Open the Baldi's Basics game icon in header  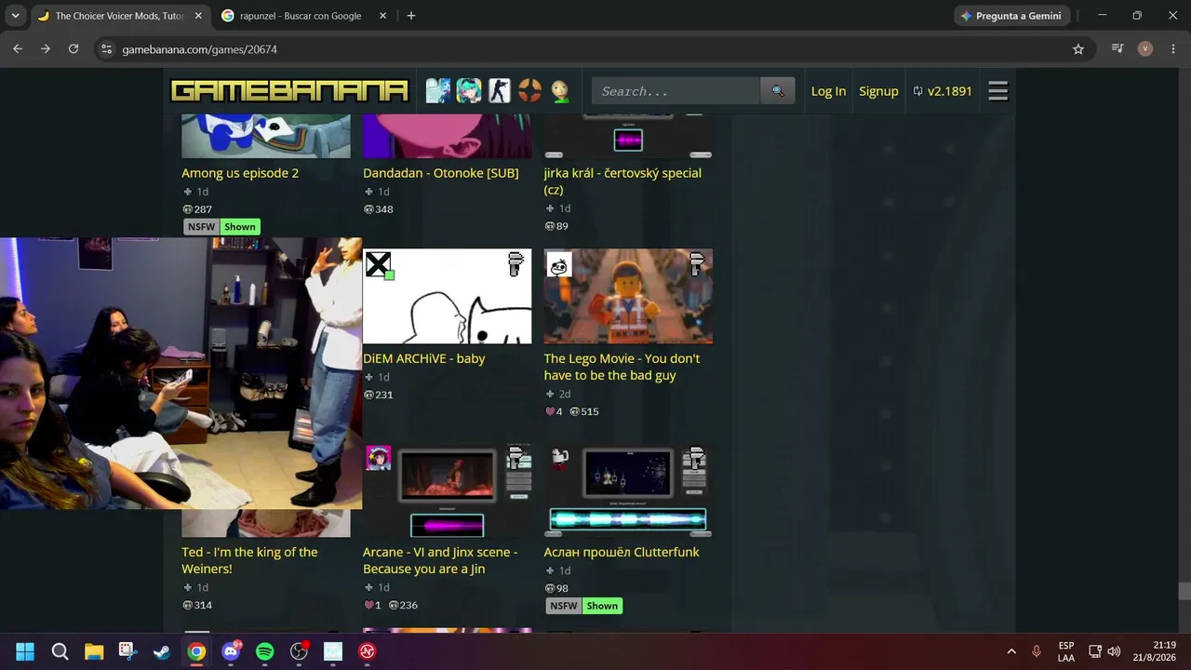(559, 90)
